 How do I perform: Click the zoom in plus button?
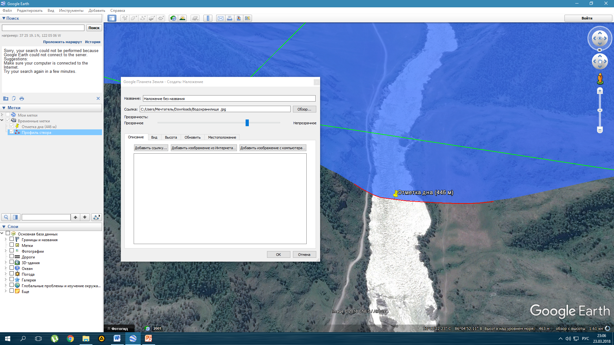coord(600,91)
